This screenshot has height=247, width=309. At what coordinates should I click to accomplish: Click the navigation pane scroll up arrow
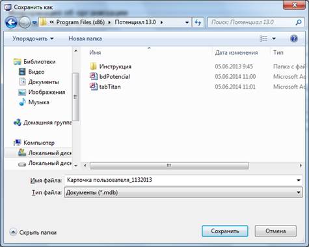click(x=75, y=51)
